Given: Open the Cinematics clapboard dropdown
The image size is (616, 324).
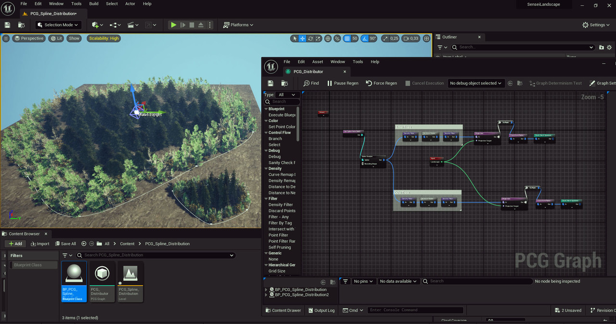Looking at the screenshot, I should click(133, 25).
